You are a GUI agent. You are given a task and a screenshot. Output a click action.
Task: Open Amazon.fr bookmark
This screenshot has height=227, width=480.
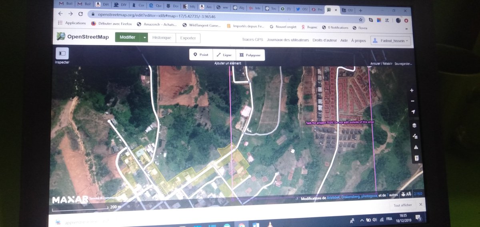[156, 24]
